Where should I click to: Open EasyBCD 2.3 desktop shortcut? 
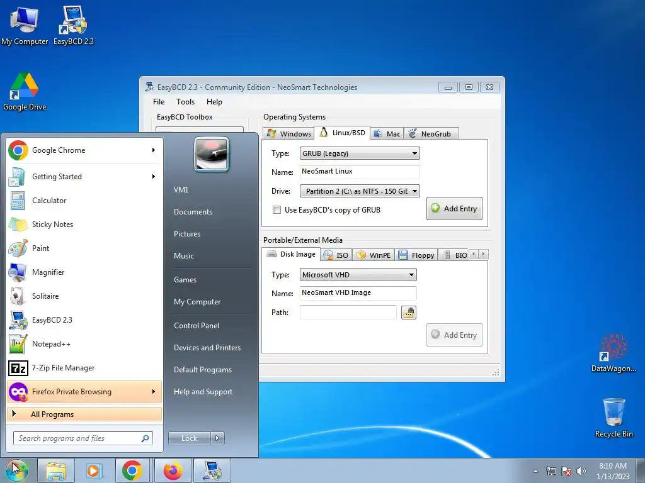point(74,25)
